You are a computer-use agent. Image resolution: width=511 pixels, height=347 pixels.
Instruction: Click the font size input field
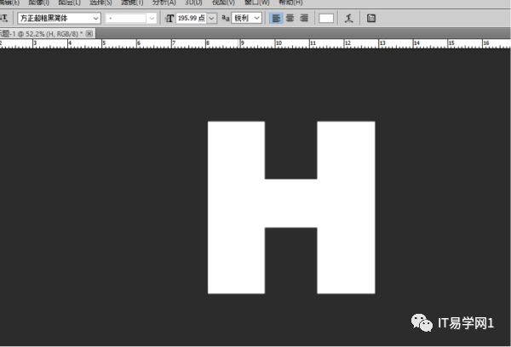[190, 18]
